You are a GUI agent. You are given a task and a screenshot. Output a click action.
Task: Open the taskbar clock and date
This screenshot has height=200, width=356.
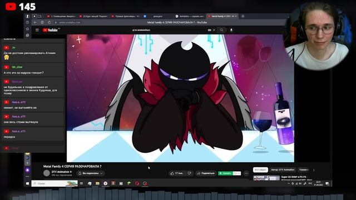(318, 184)
